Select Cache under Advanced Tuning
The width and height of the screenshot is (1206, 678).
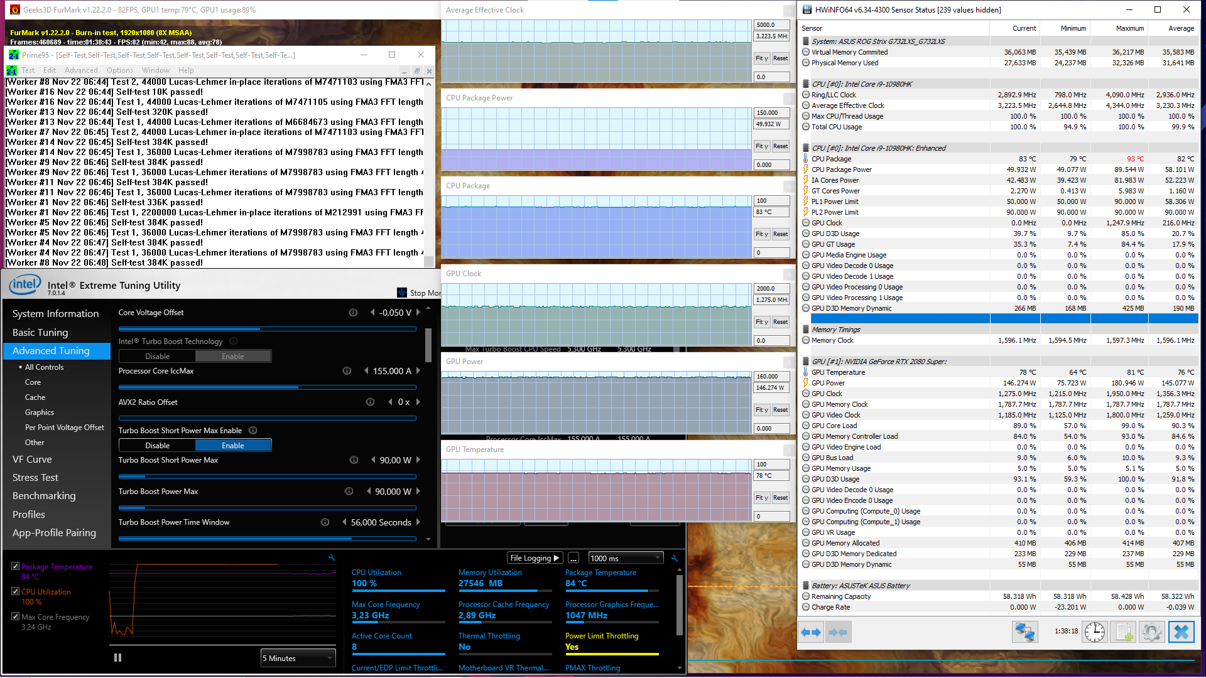(35, 397)
